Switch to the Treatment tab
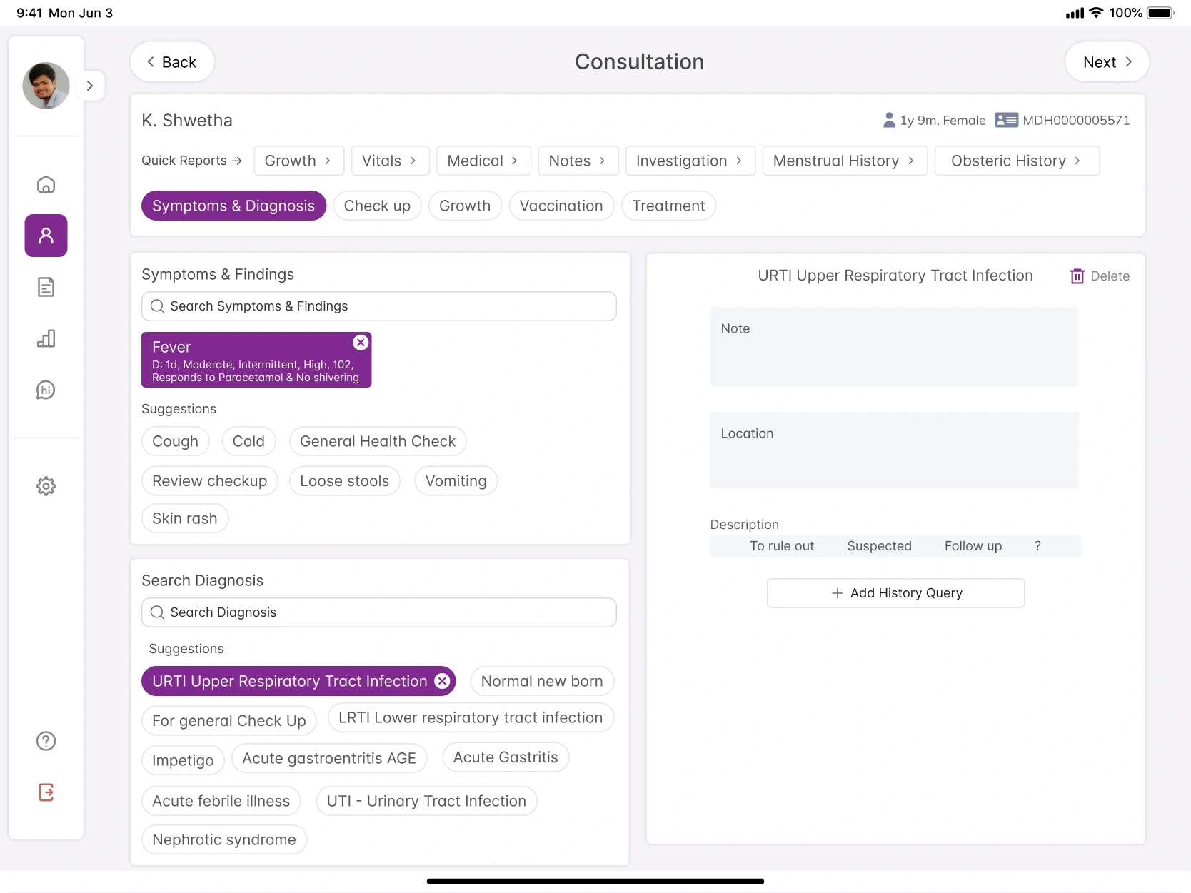 668,206
